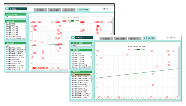186x106 pixels.
Task: Toggle red legend swatch in rear window chart
Action: click(x=64, y=21)
